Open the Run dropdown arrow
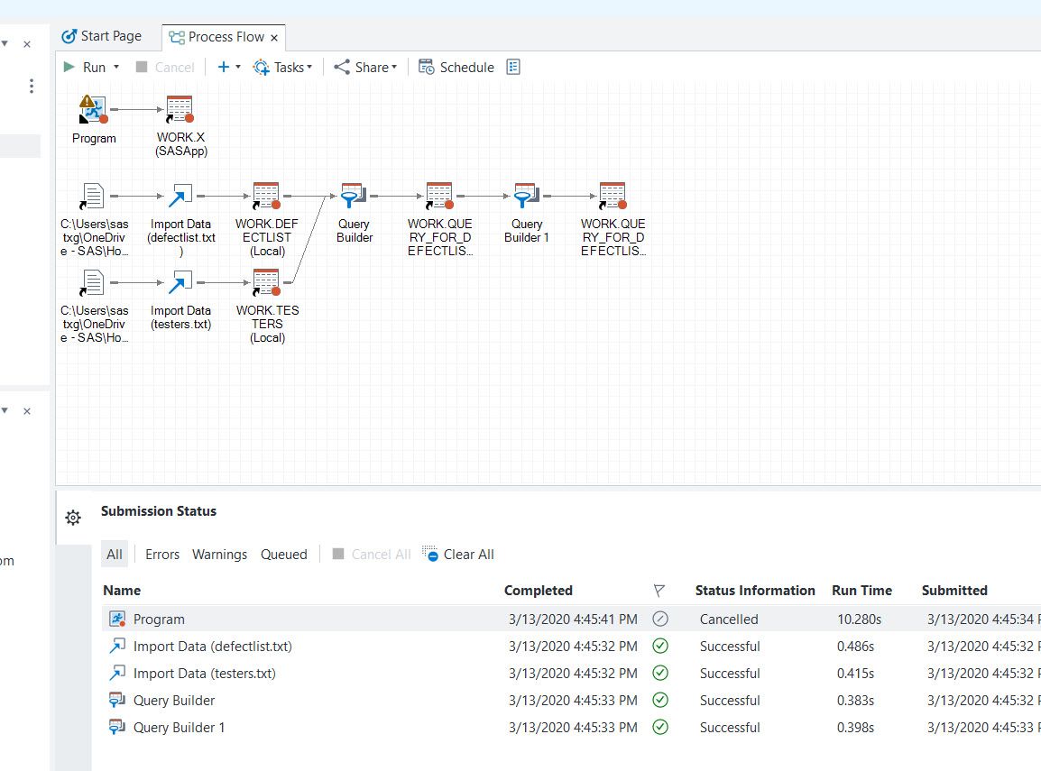Image resolution: width=1041 pixels, height=771 pixels. [116, 68]
